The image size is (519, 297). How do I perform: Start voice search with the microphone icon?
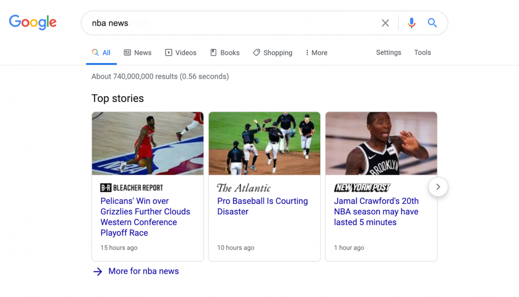point(412,23)
